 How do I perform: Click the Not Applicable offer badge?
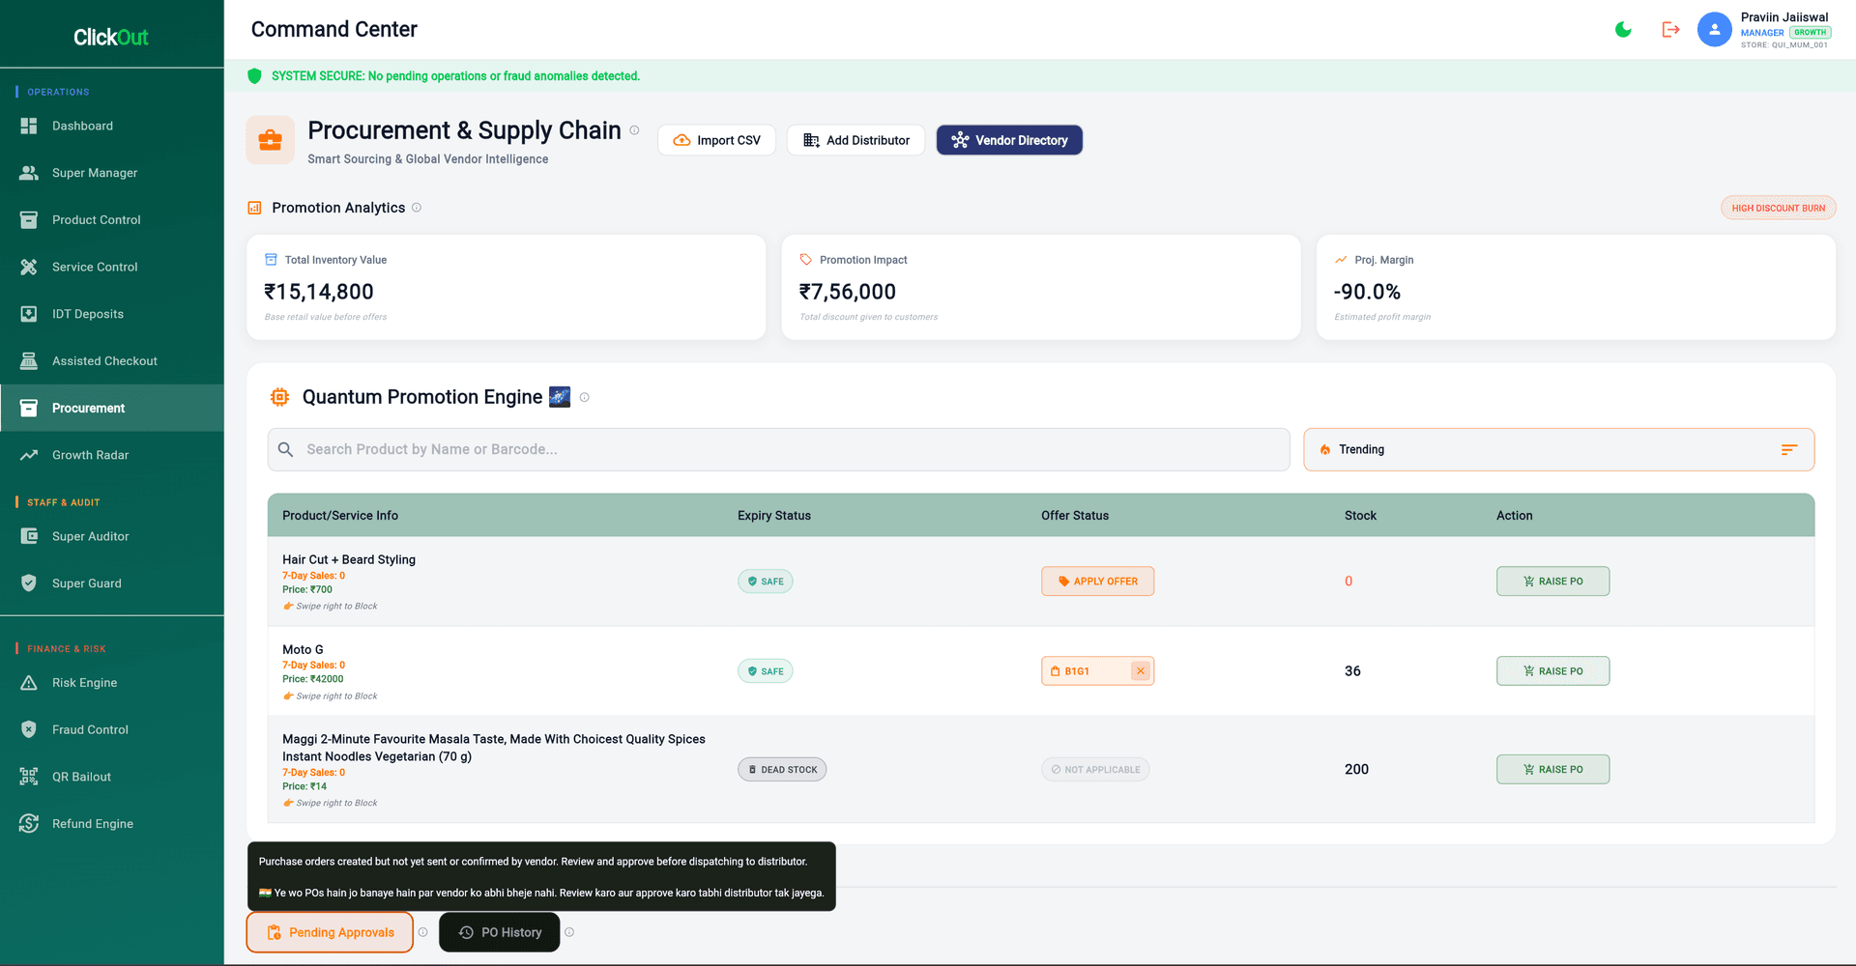coord(1095,770)
